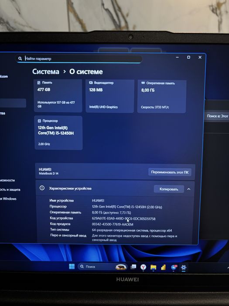Click 'MateBook D 14' device name text
Screen dimensions: 229x306
pyautogui.click(x=48, y=174)
